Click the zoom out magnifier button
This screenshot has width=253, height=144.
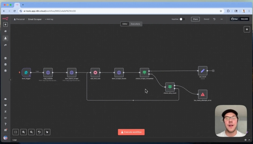[31, 132]
